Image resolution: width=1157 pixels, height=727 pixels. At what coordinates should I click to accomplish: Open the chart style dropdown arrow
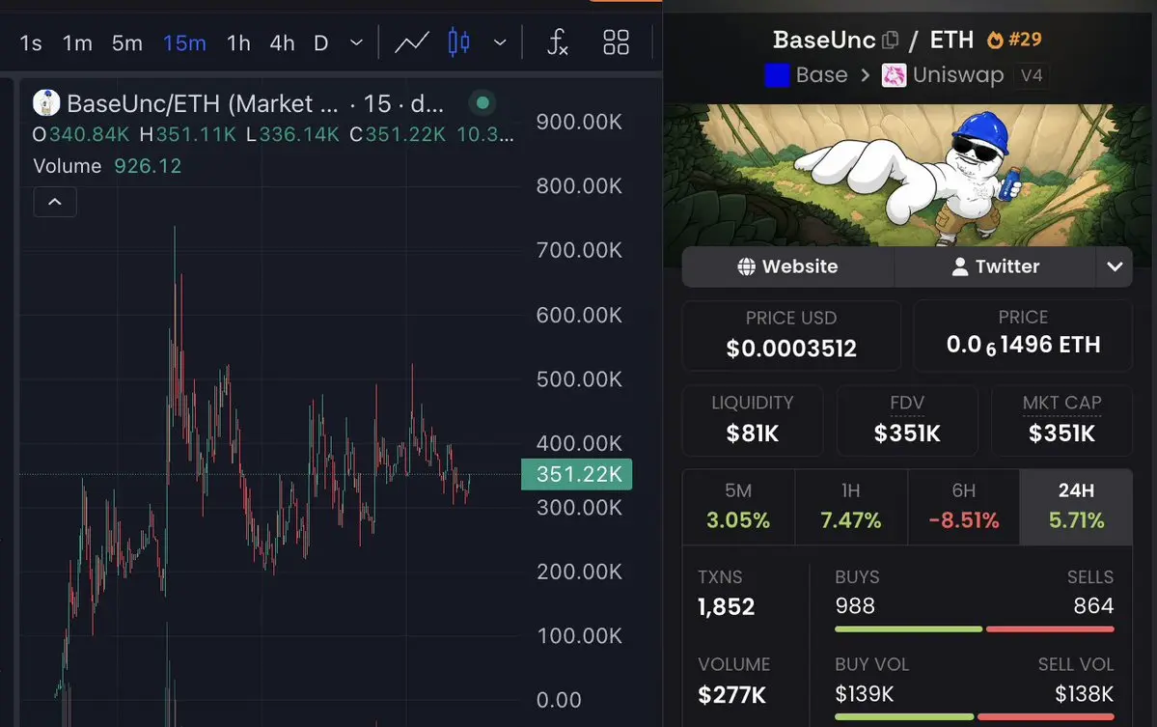[x=500, y=42]
